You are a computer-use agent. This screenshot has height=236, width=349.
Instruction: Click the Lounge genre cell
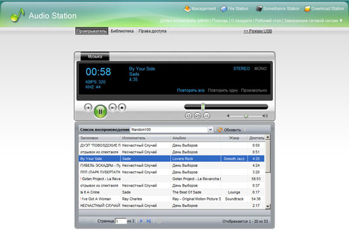click(x=234, y=192)
